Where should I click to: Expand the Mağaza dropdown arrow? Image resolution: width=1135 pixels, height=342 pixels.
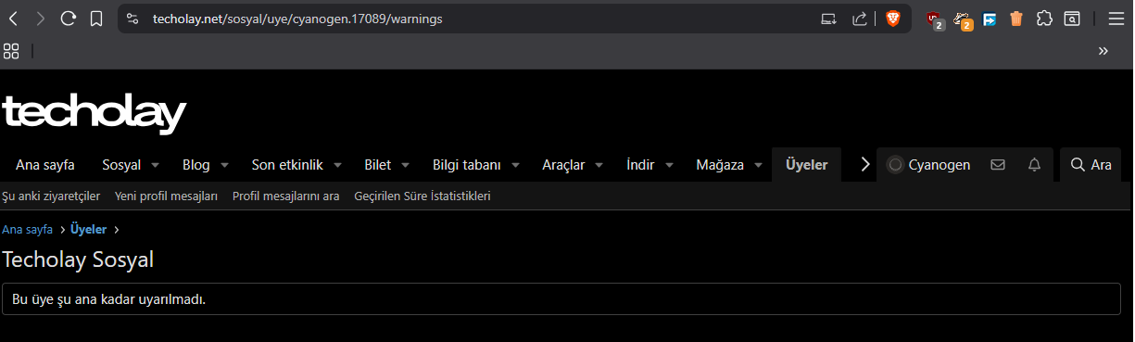click(758, 165)
